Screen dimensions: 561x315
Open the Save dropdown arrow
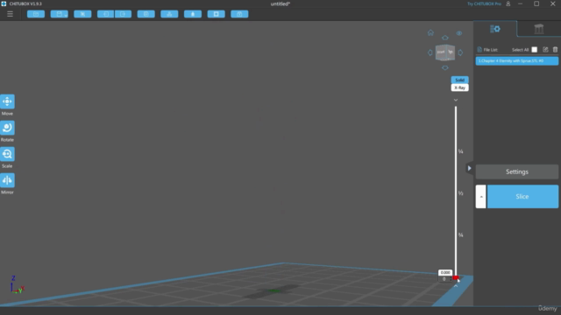[66, 15]
